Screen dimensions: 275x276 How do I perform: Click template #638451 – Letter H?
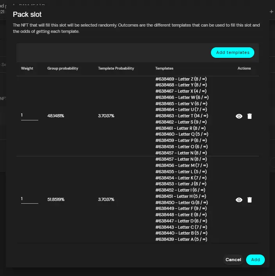pos(181,196)
